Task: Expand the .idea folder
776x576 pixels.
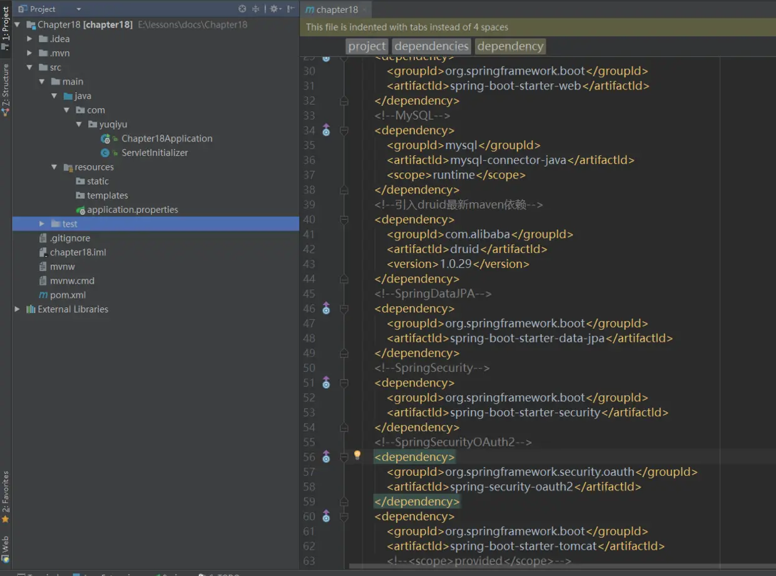Action: pyautogui.click(x=29, y=39)
